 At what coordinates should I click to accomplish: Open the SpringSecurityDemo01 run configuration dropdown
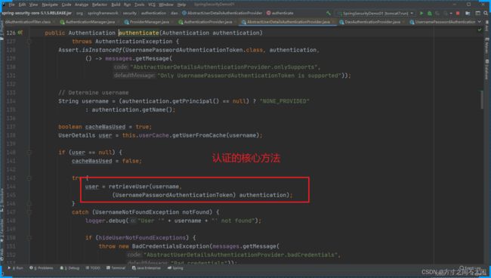[375, 13]
